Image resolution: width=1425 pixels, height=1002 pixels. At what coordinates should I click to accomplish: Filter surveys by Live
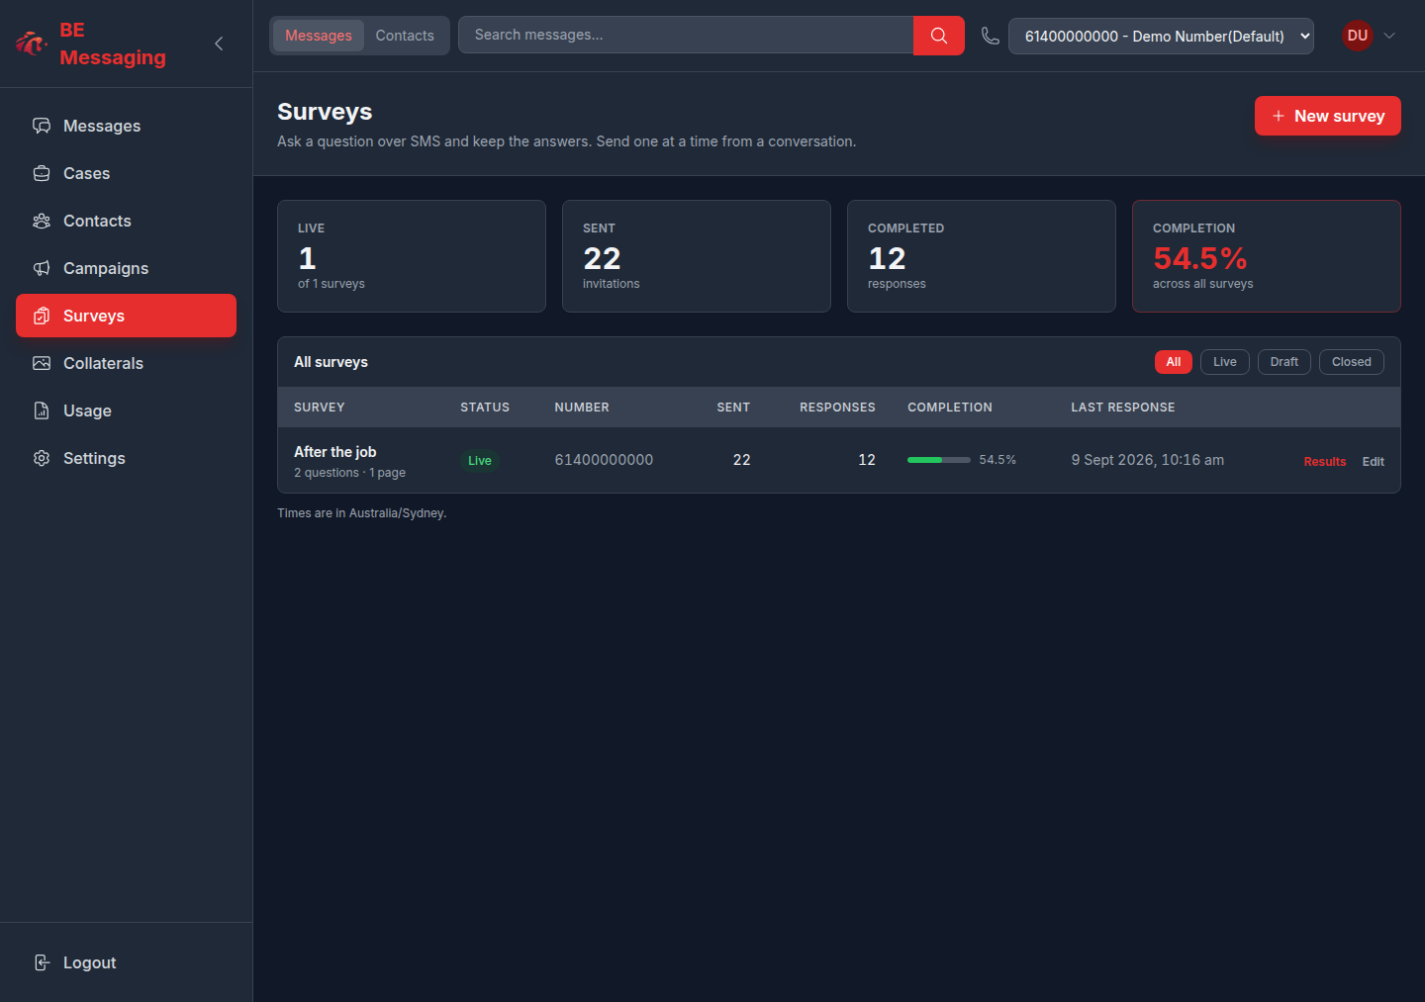tap(1225, 362)
